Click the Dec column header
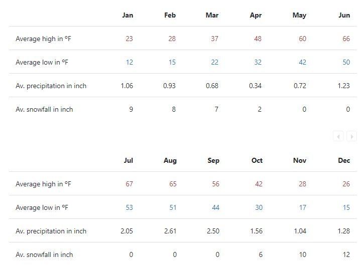Image resolution: width=363 pixels, height=270 pixels. tap(344, 160)
